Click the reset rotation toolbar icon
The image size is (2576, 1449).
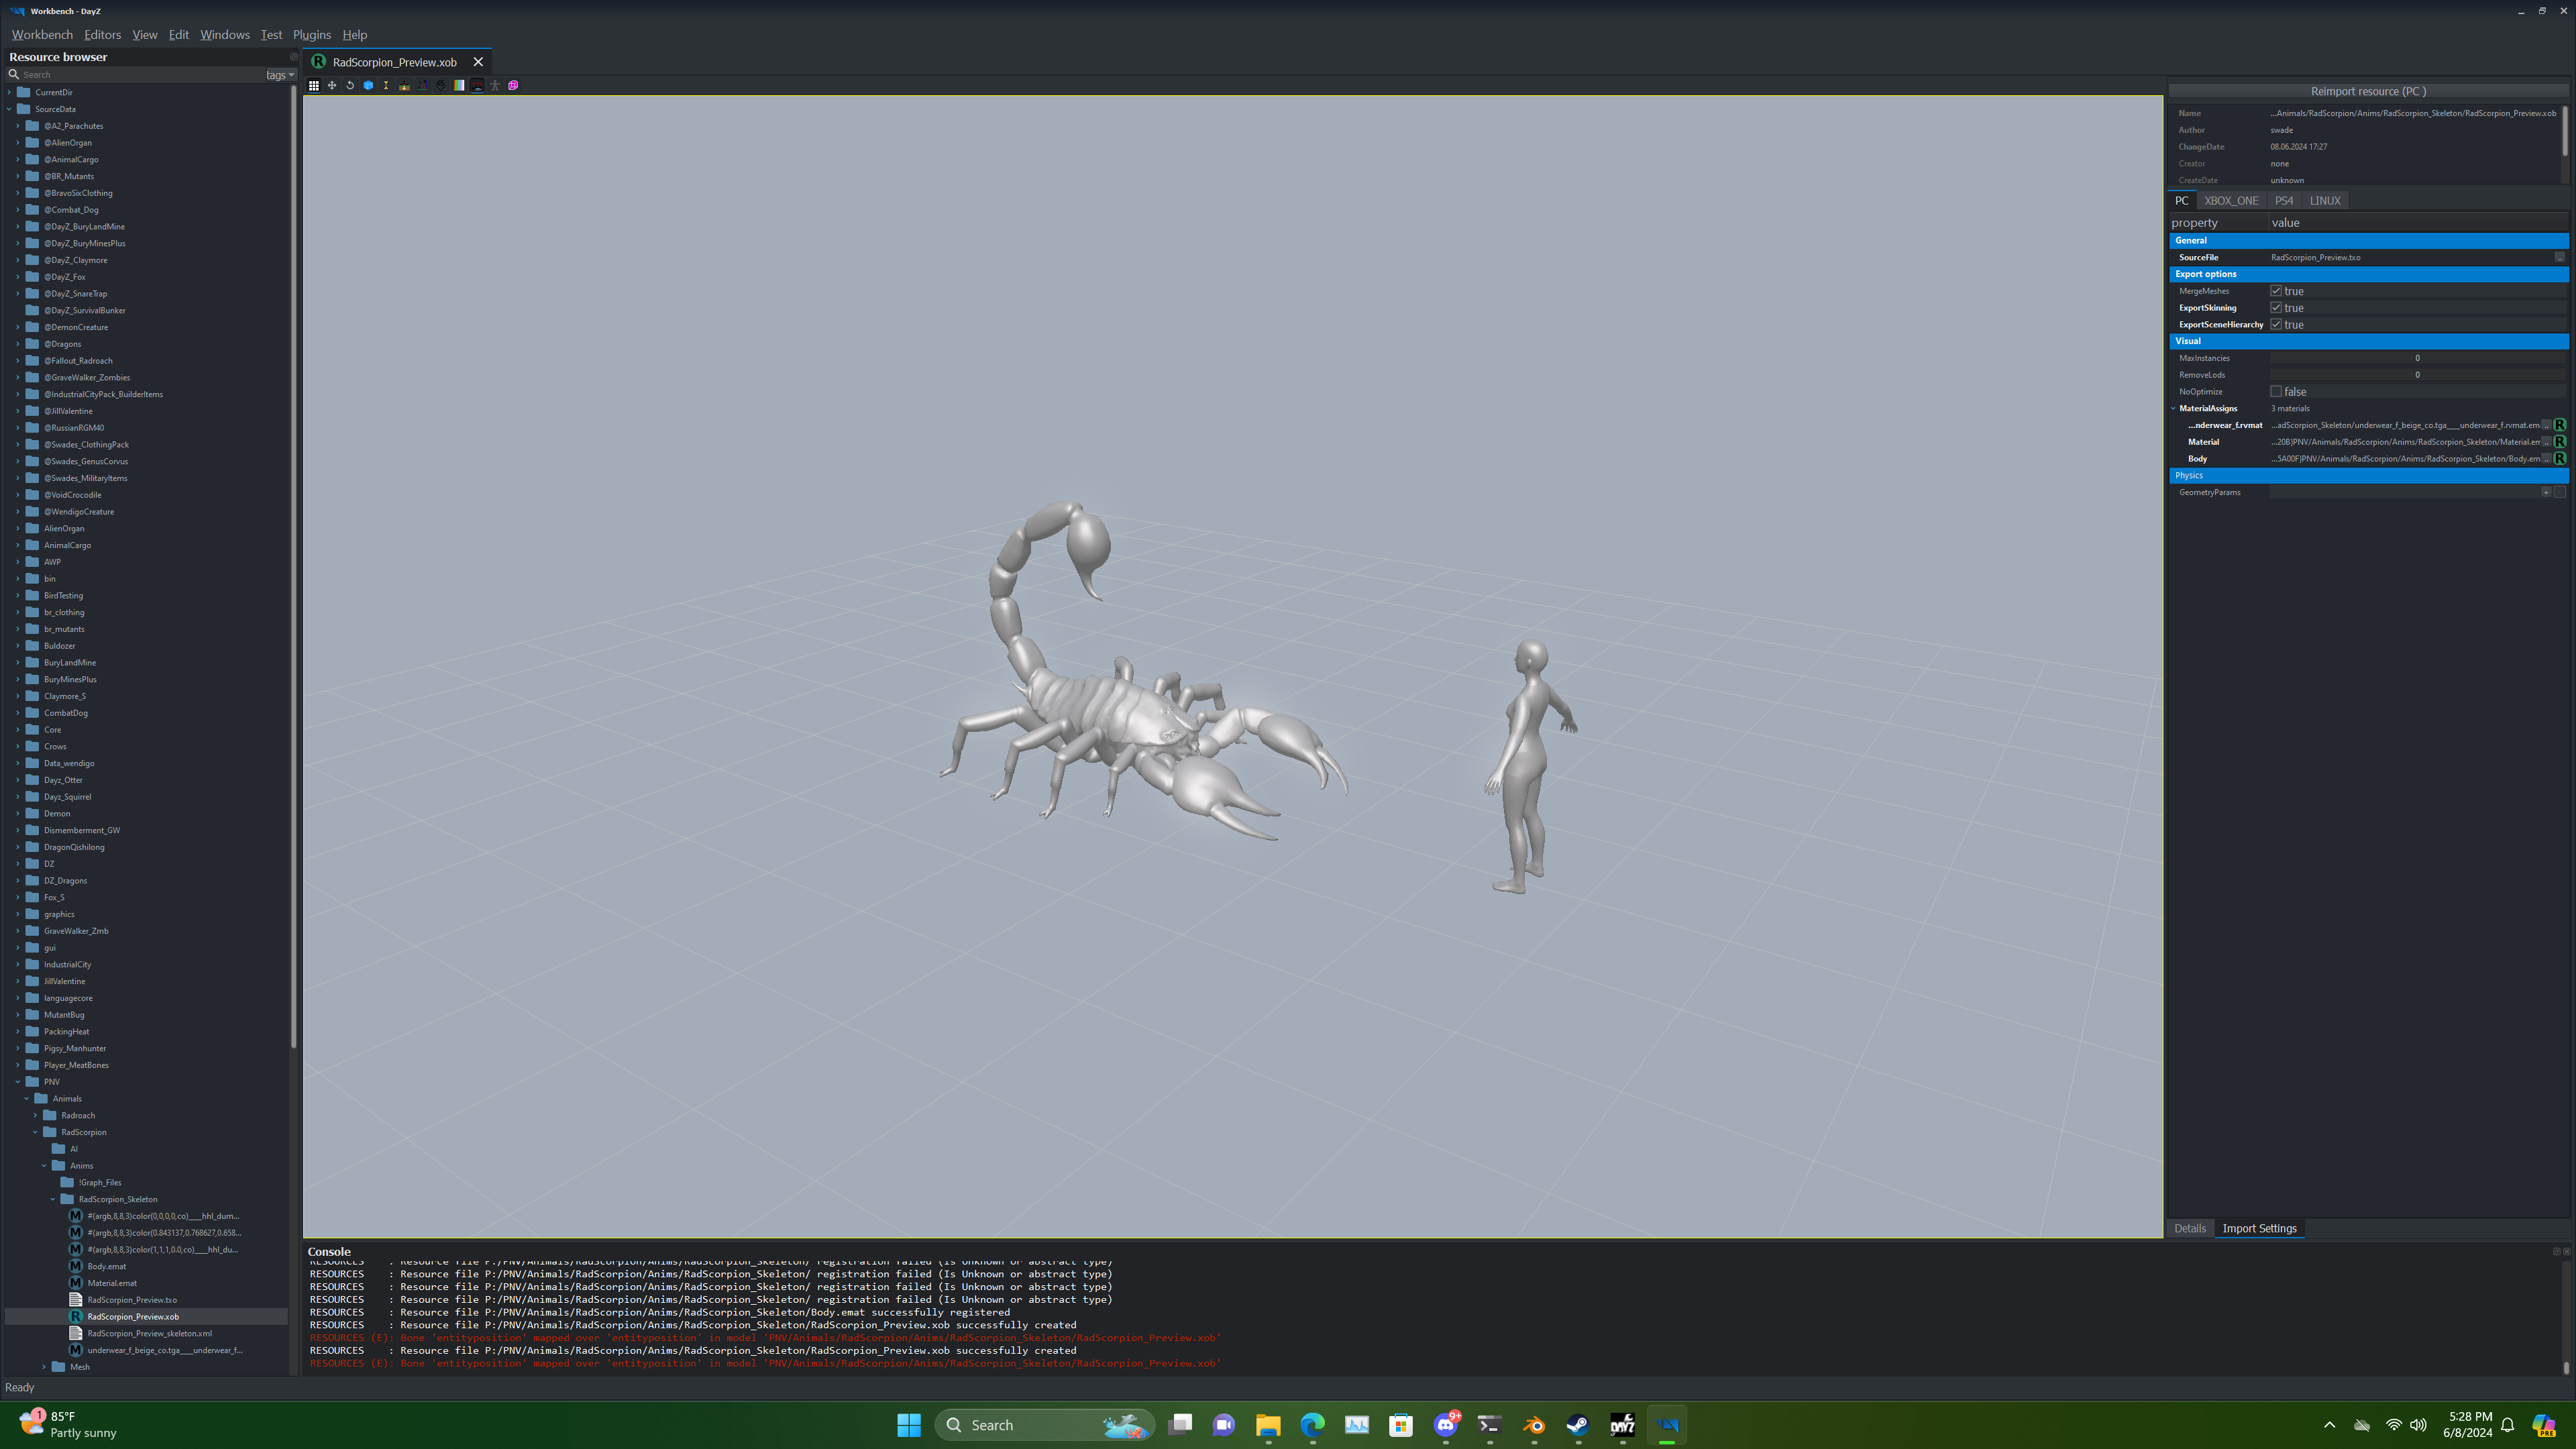350,85
